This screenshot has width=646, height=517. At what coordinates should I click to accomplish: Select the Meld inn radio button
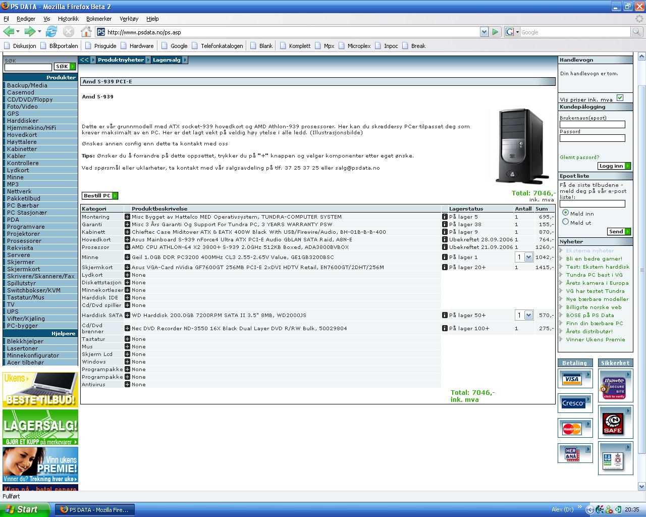[x=565, y=213]
